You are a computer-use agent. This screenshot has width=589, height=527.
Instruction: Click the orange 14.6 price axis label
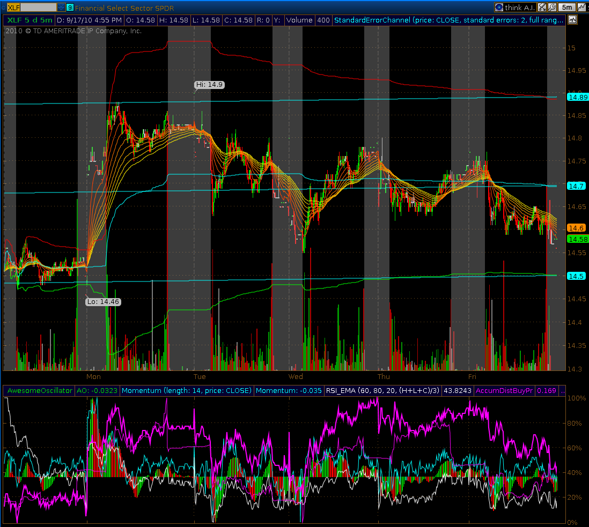[577, 227]
